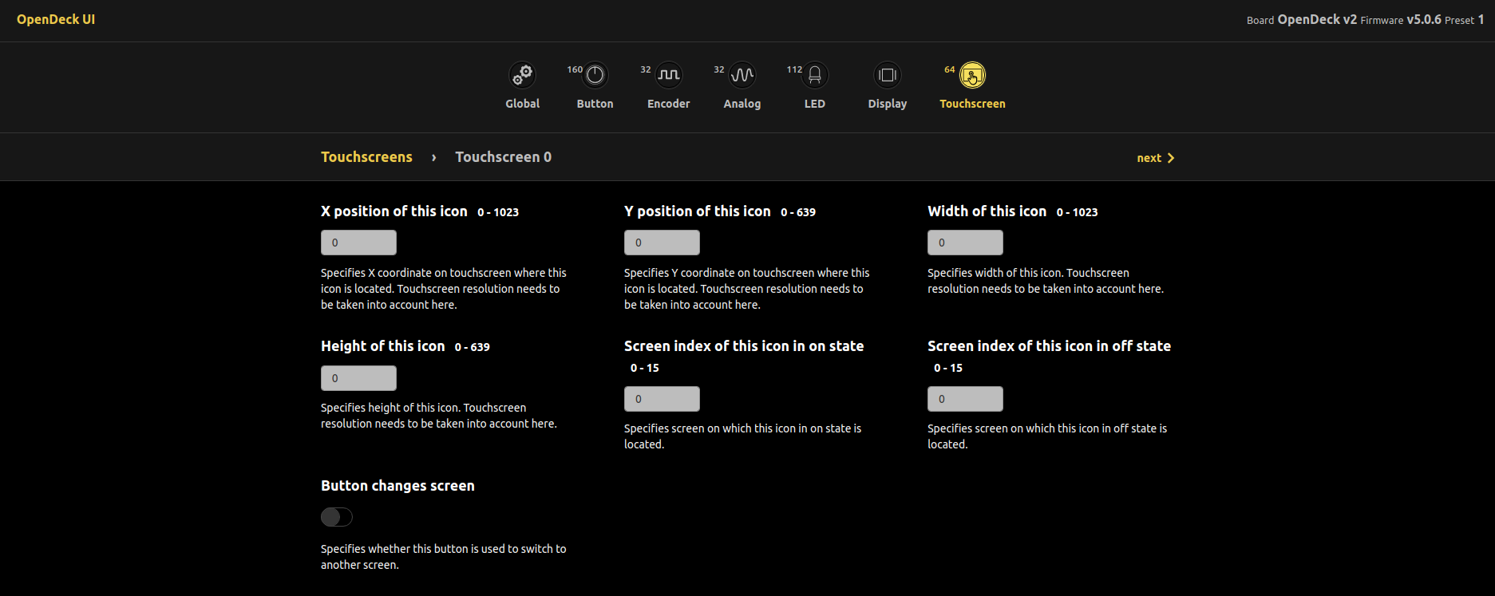Open the Display section icon

[x=888, y=75]
